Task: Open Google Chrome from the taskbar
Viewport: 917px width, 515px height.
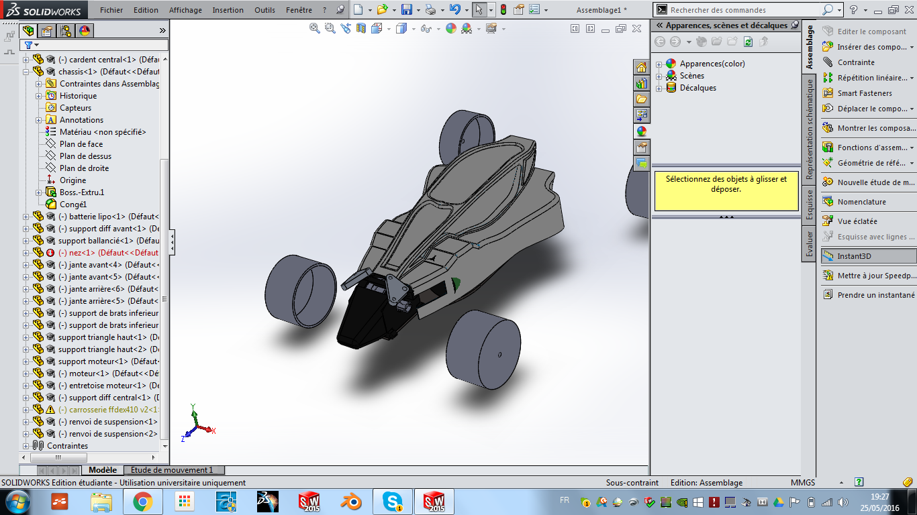Action: [x=142, y=501]
